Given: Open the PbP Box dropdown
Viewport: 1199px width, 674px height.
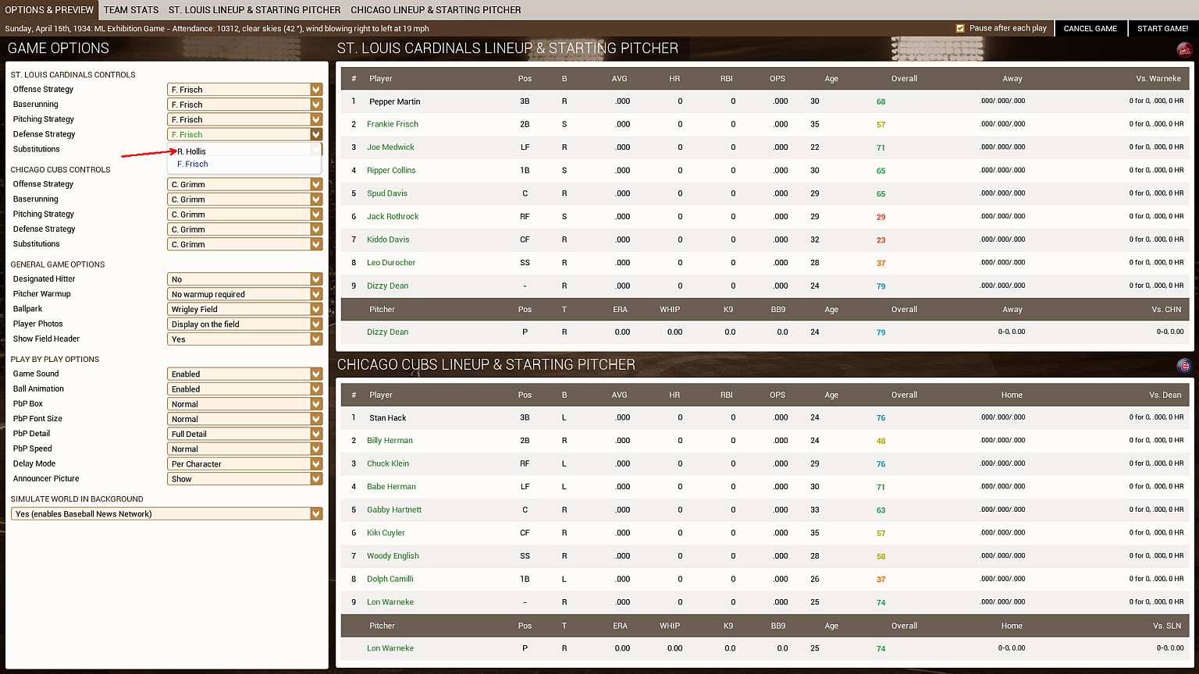Looking at the screenshot, I should click(x=244, y=404).
